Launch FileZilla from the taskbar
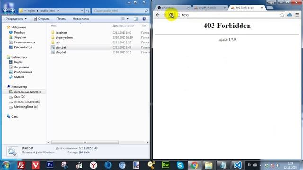This screenshot has width=303, height=170. tap(21, 165)
